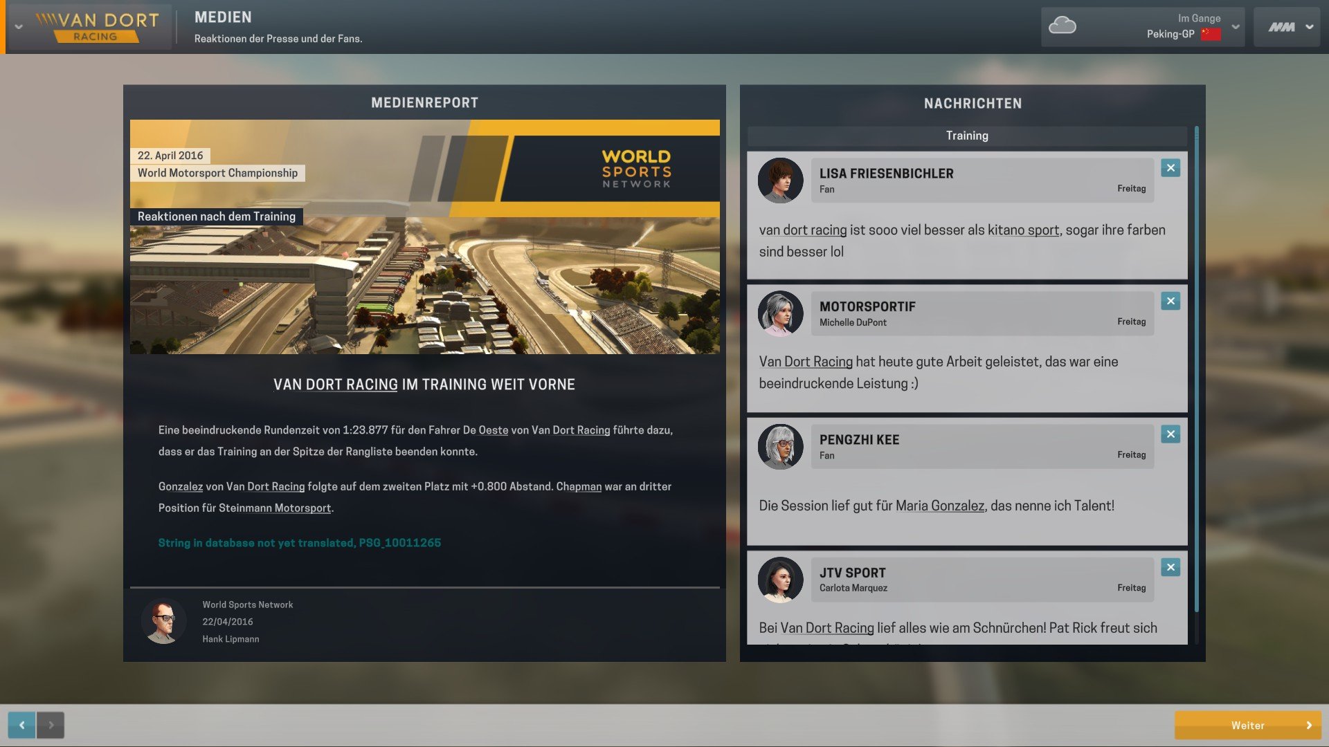Click Hank Lipmann's journalist portrait
Screen dimensions: 1329x747
click(x=164, y=621)
